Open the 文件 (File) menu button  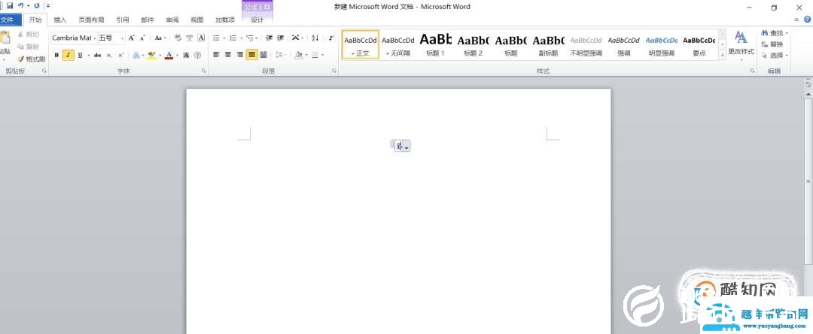click(x=8, y=20)
